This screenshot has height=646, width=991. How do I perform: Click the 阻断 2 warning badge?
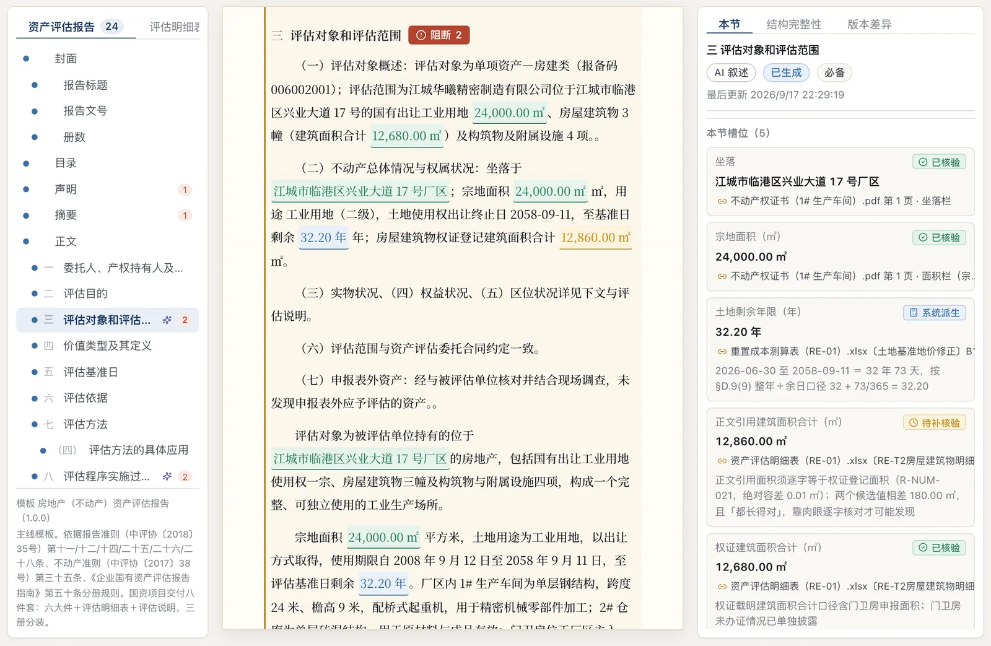coord(439,35)
